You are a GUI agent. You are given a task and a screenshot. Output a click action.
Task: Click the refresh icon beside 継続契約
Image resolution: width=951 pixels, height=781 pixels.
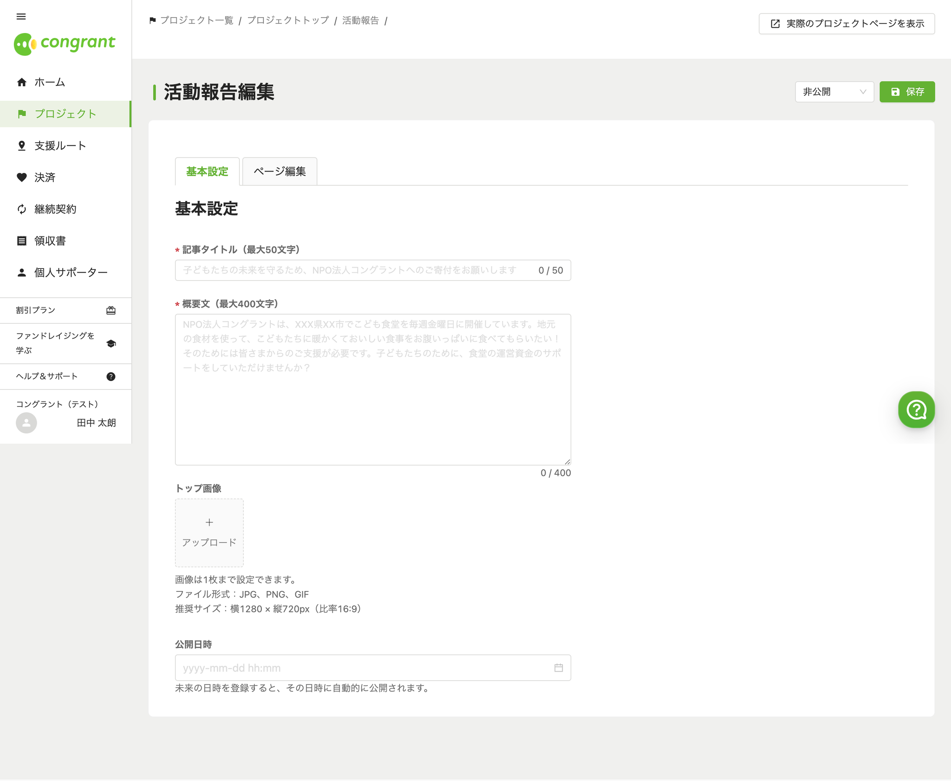click(x=21, y=209)
